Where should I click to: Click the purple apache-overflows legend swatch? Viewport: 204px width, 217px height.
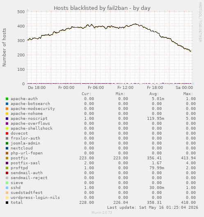click(x=7, y=124)
